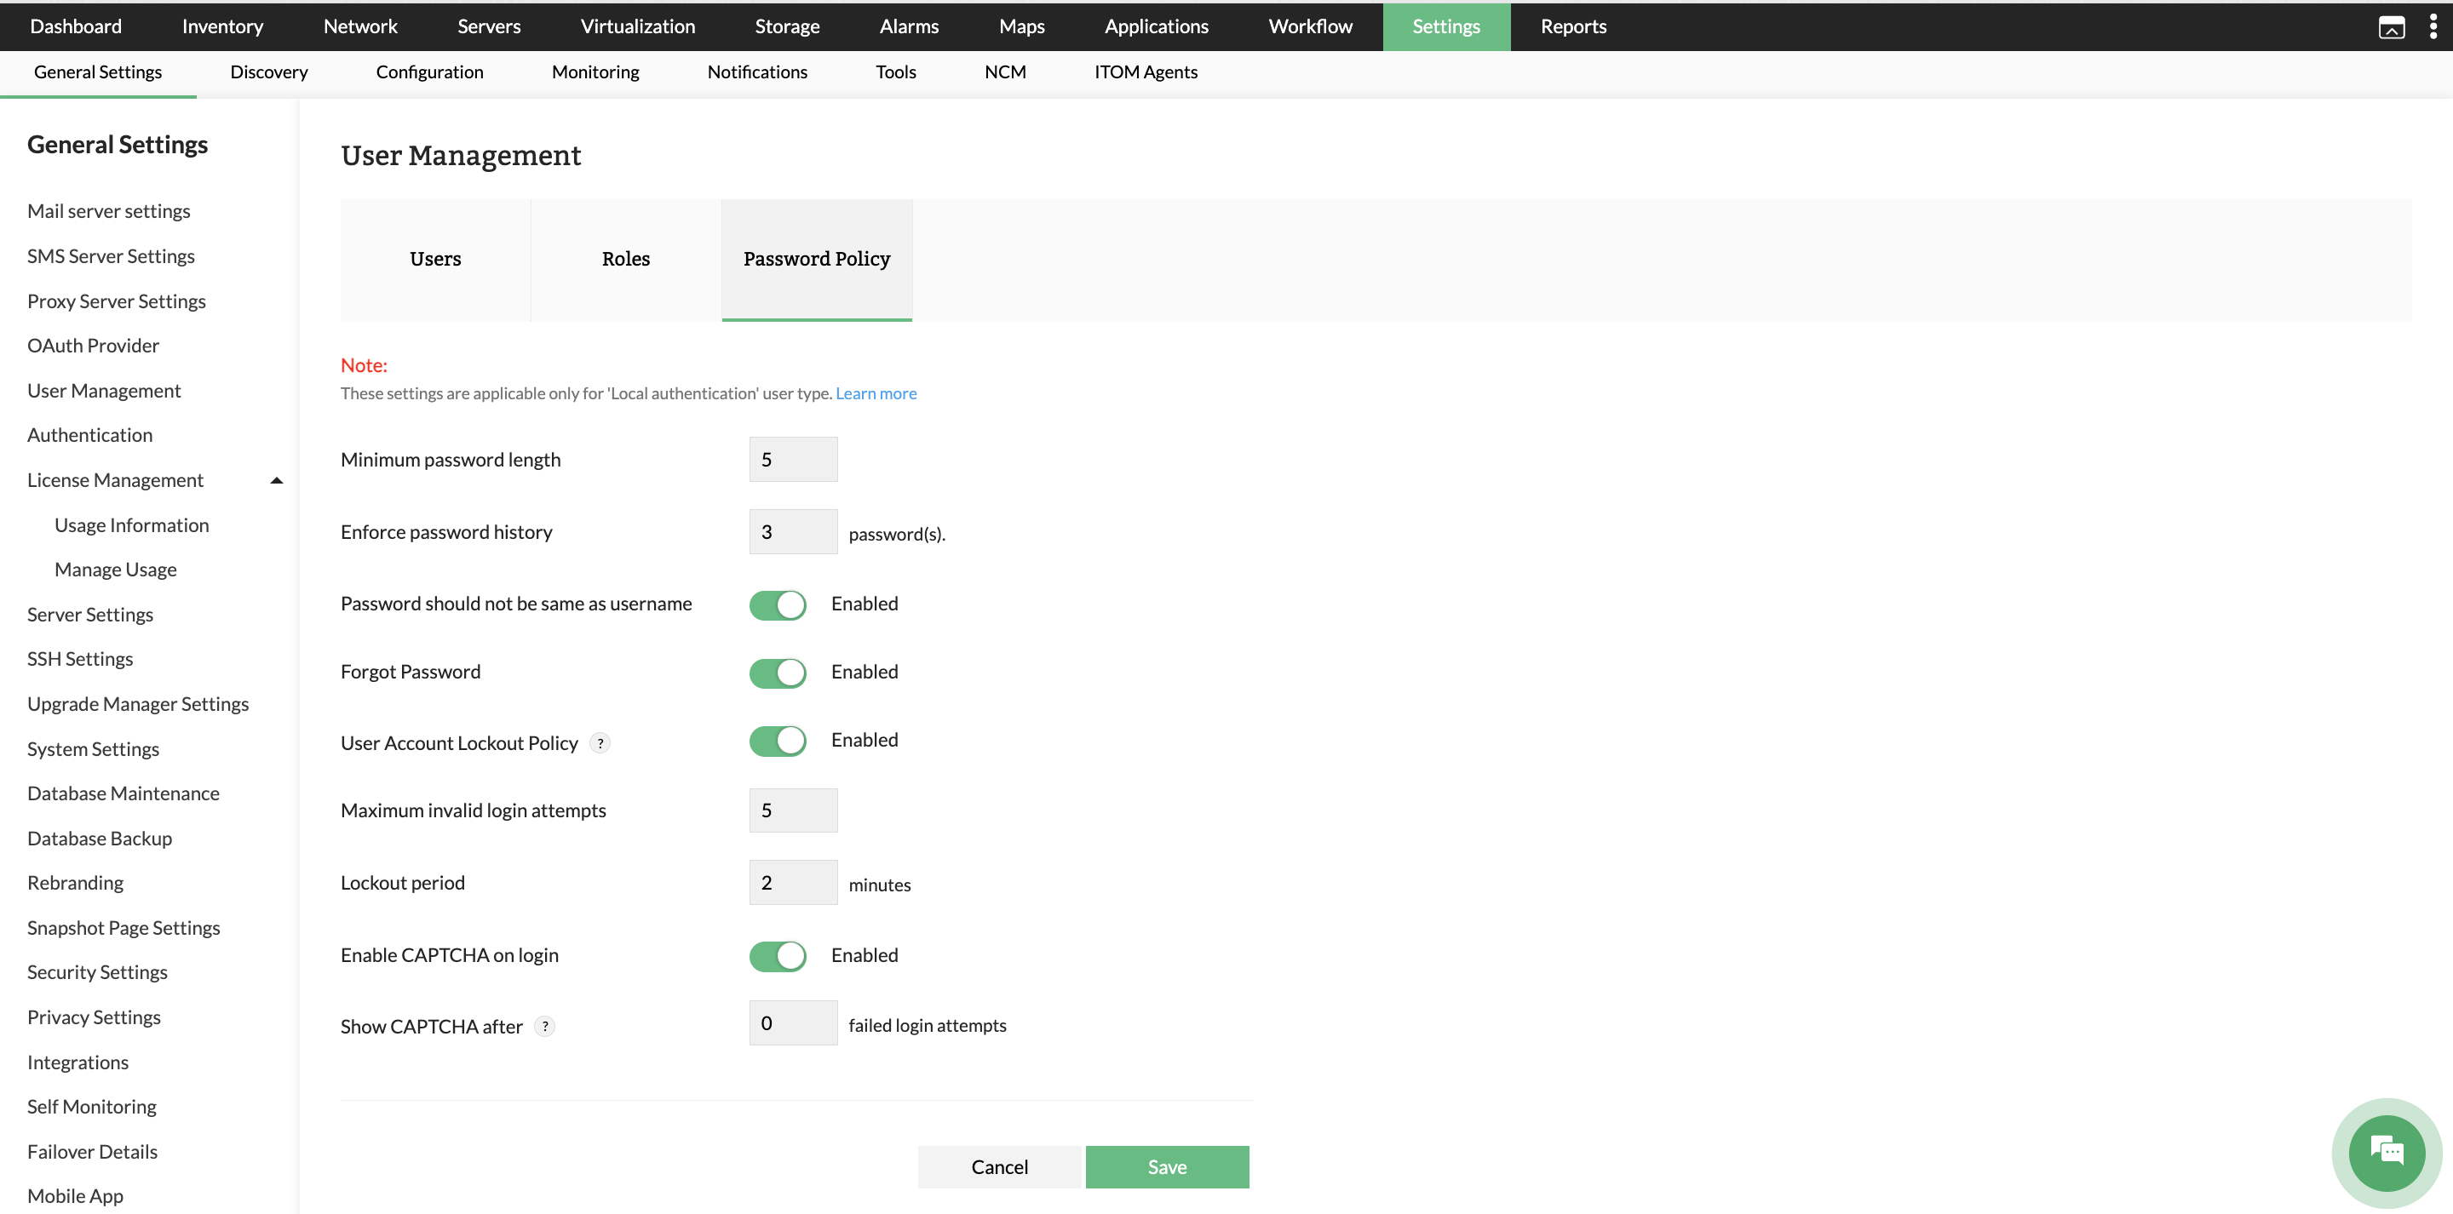Open Self Monitoring in sidebar
This screenshot has width=2453, height=1214.
click(x=91, y=1107)
